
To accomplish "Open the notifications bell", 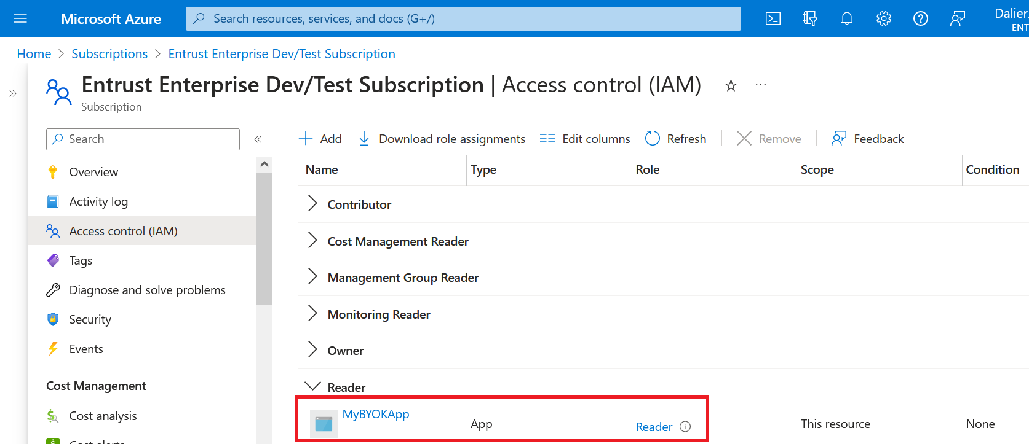I will click(x=847, y=18).
